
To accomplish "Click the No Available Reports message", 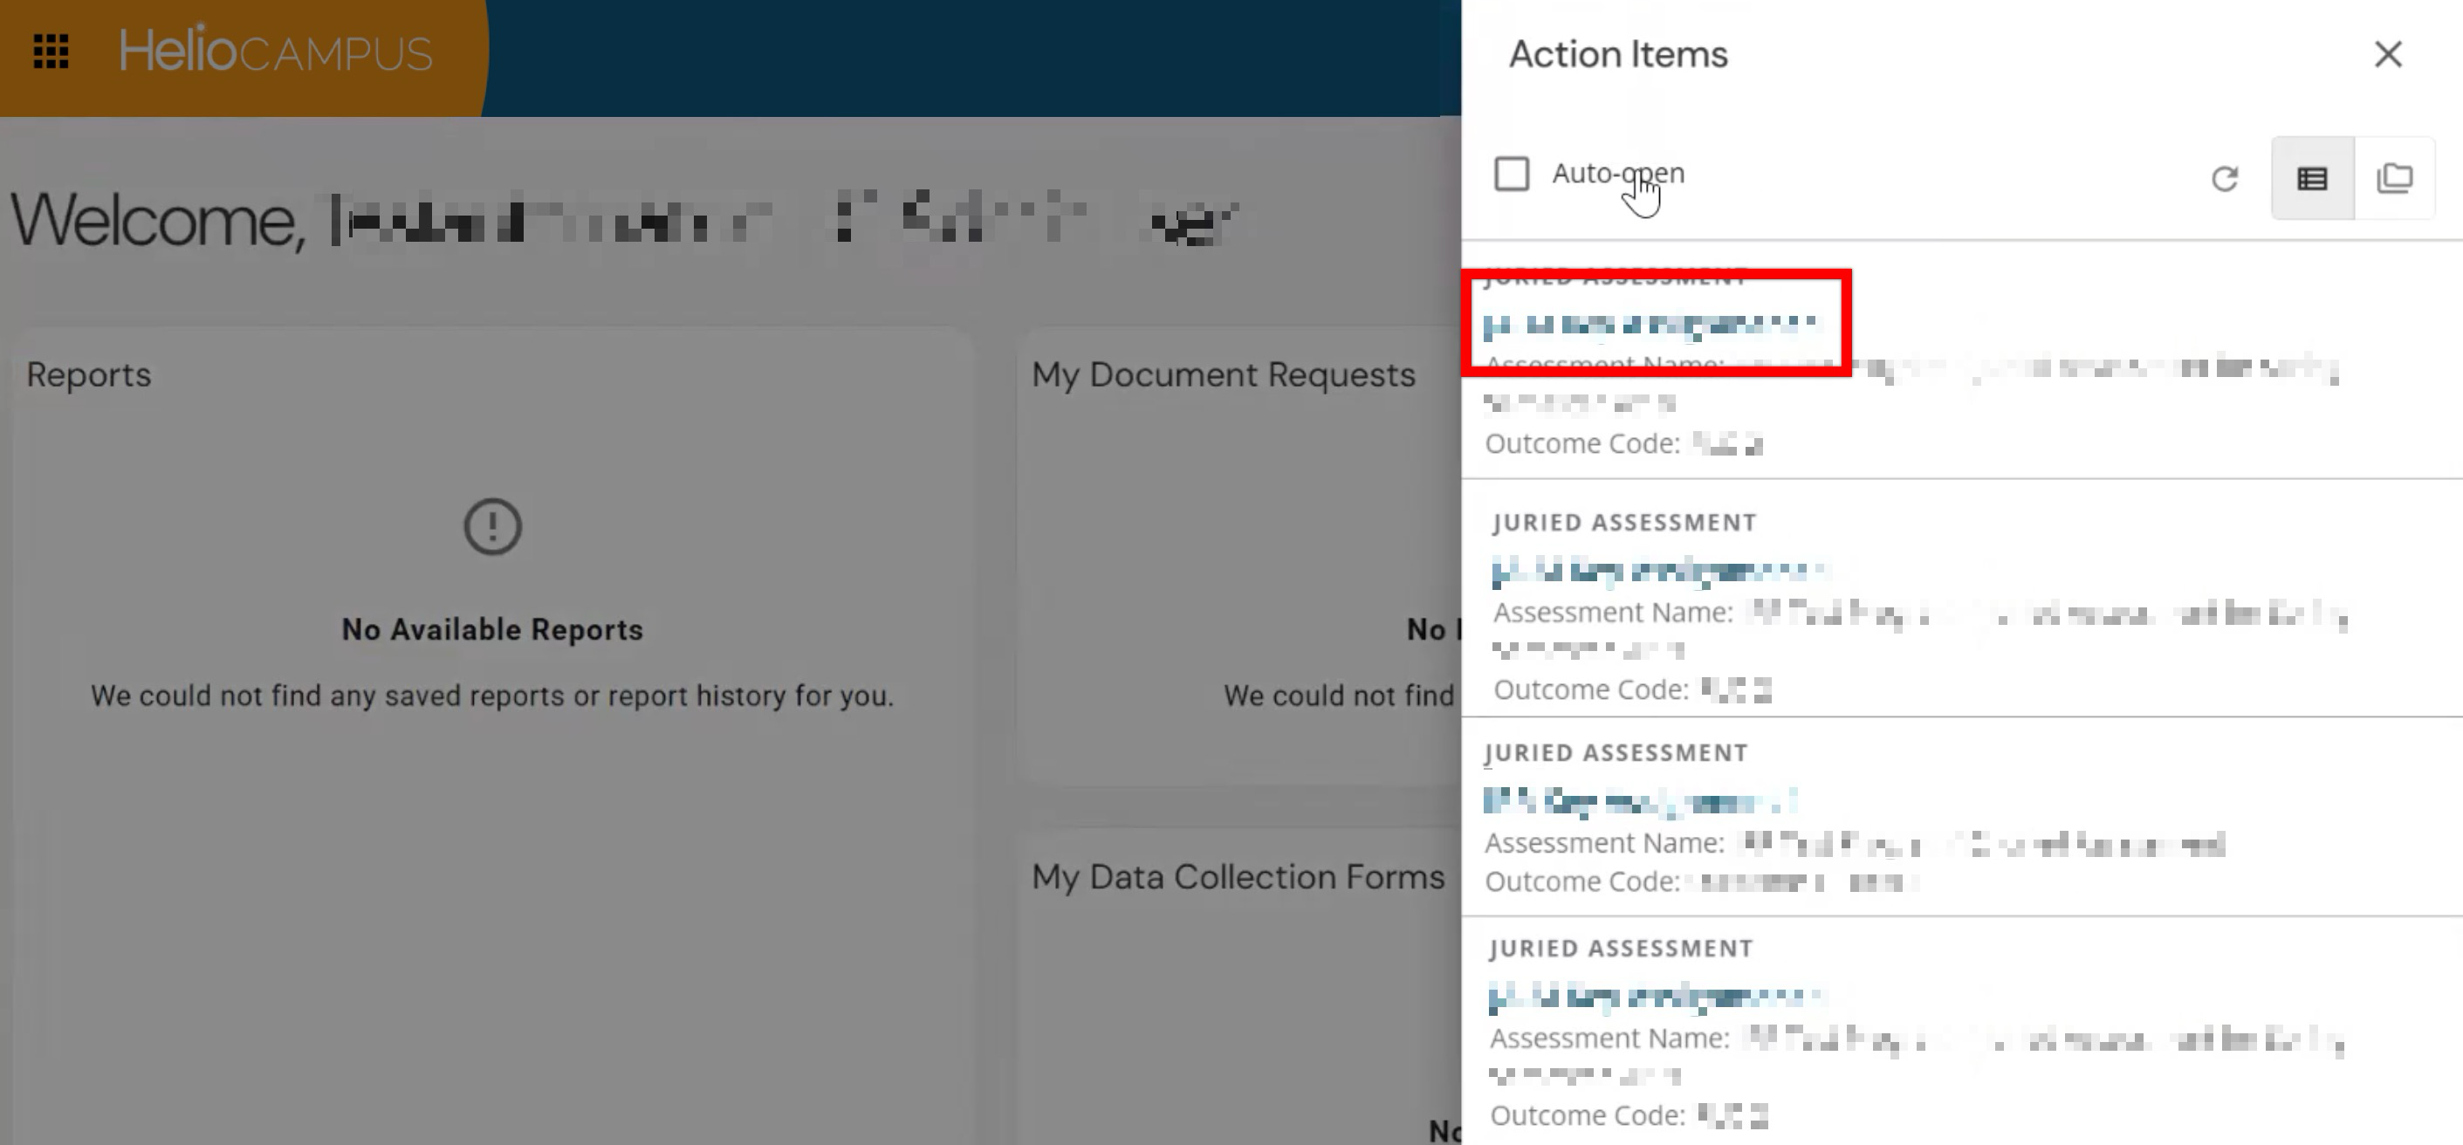I will 492,630.
